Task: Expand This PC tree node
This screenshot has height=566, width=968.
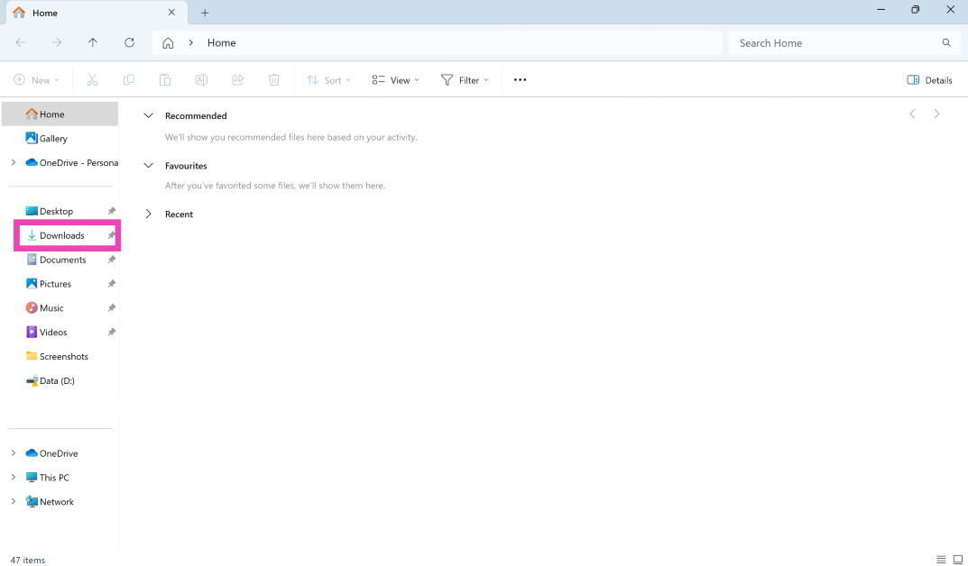Action: (13, 478)
